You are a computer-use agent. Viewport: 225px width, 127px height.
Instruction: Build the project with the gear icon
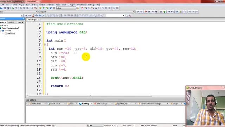(40, 8)
